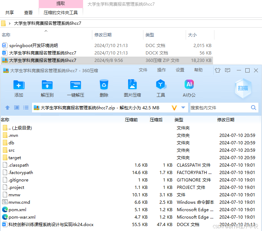
Task: Sort Explorer list by 类型 column
Action: point(150,35)
